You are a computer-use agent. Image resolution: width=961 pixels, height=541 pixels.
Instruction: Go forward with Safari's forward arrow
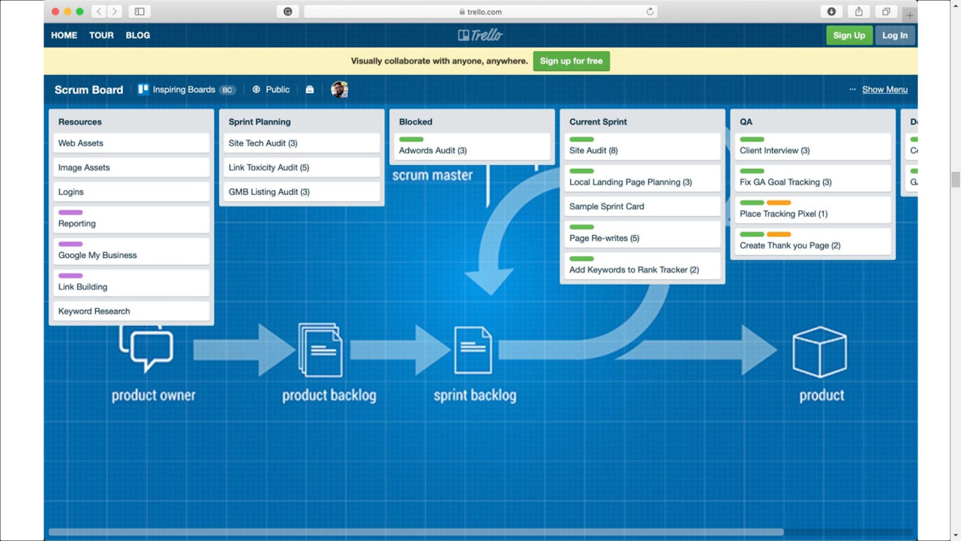click(x=115, y=11)
